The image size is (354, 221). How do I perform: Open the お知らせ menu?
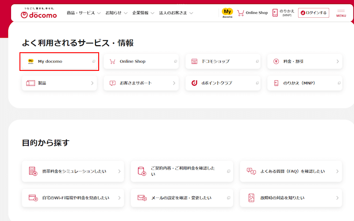(x=113, y=13)
